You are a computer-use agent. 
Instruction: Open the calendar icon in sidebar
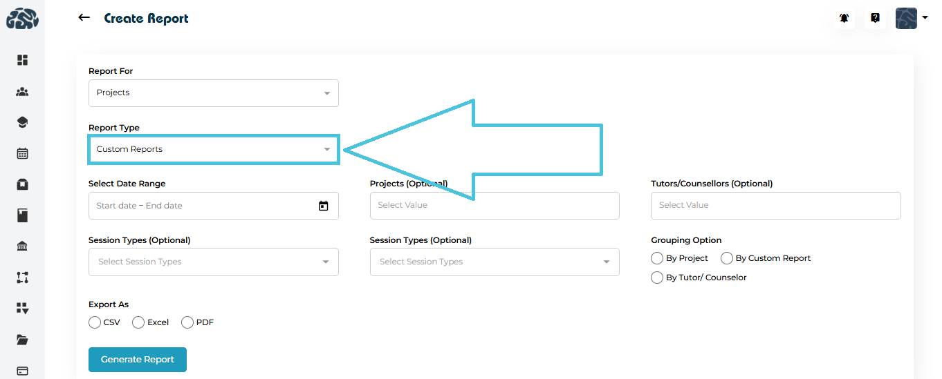22,153
